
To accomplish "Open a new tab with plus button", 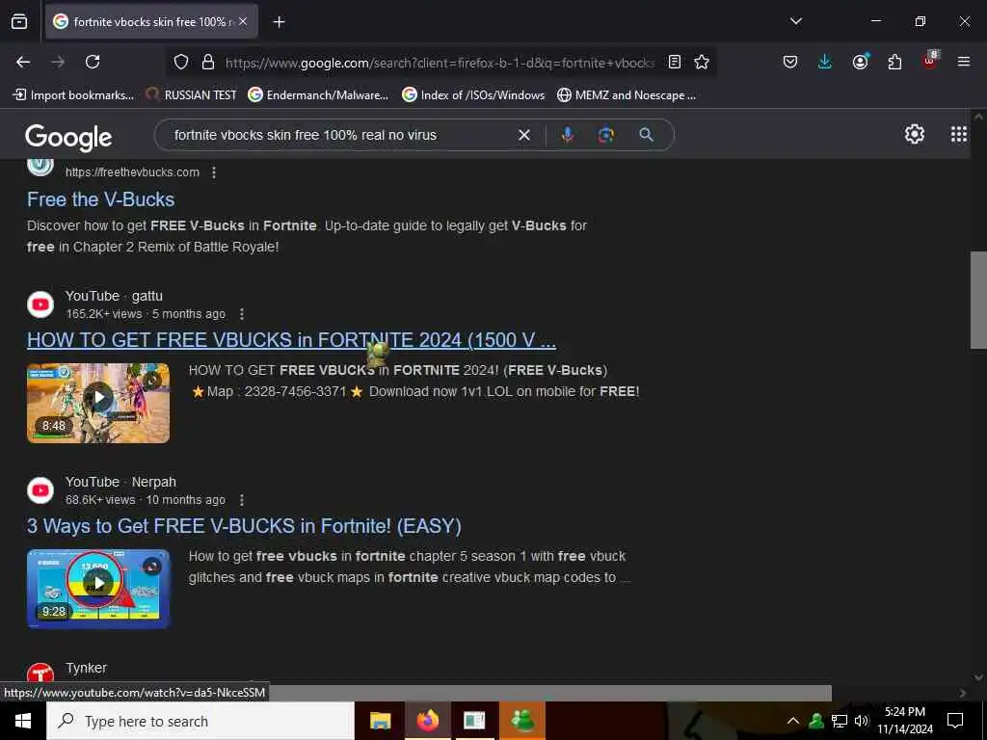I will [x=279, y=22].
